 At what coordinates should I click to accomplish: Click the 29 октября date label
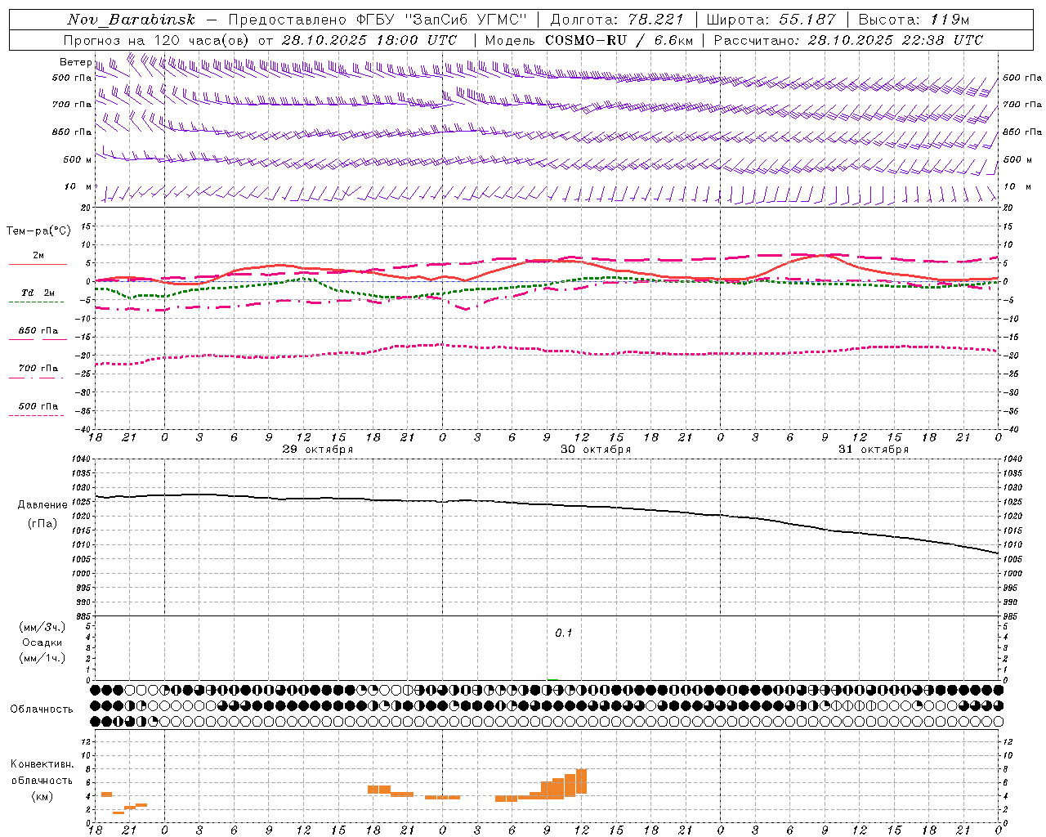pos(318,450)
